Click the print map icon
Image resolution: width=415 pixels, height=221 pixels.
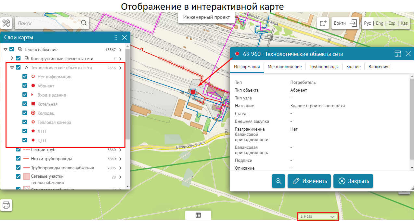[x=6, y=205]
